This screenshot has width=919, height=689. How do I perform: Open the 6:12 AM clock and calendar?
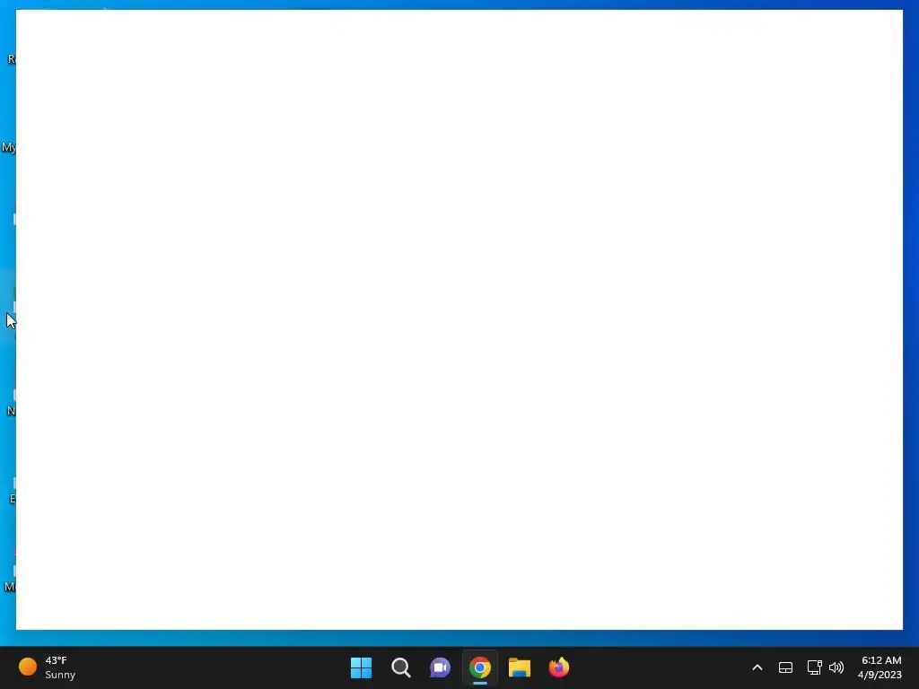pyautogui.click(x=880, y=667)
